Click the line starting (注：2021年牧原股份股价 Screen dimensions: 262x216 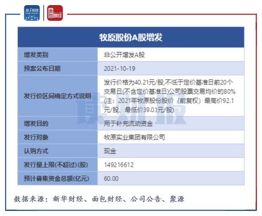tap(169, 101)
